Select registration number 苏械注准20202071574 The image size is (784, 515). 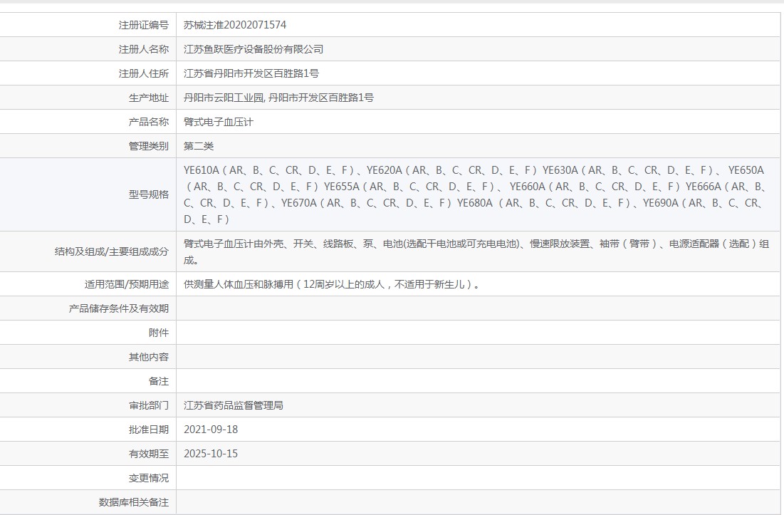(235, 25)
